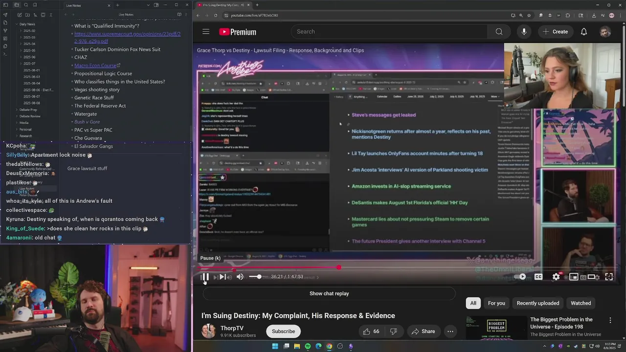Click Show chat replay button
Viewport: 626px width, 352px height.
(x=329, y=293)
